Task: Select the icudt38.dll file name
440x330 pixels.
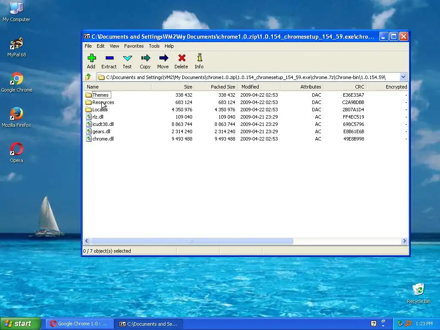Action: [103, 124]
